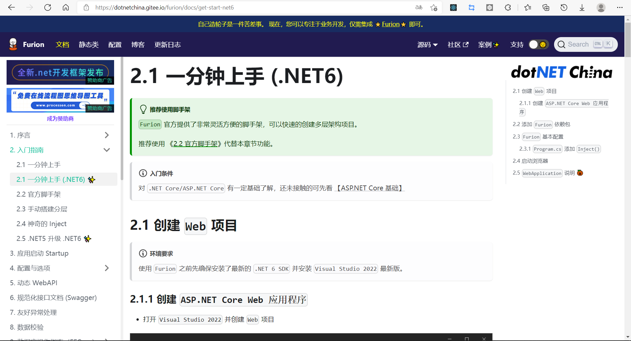The width and height of the screenshot is (631, 341).
Task: Open the 社区 external link
Action: [458, 45]
